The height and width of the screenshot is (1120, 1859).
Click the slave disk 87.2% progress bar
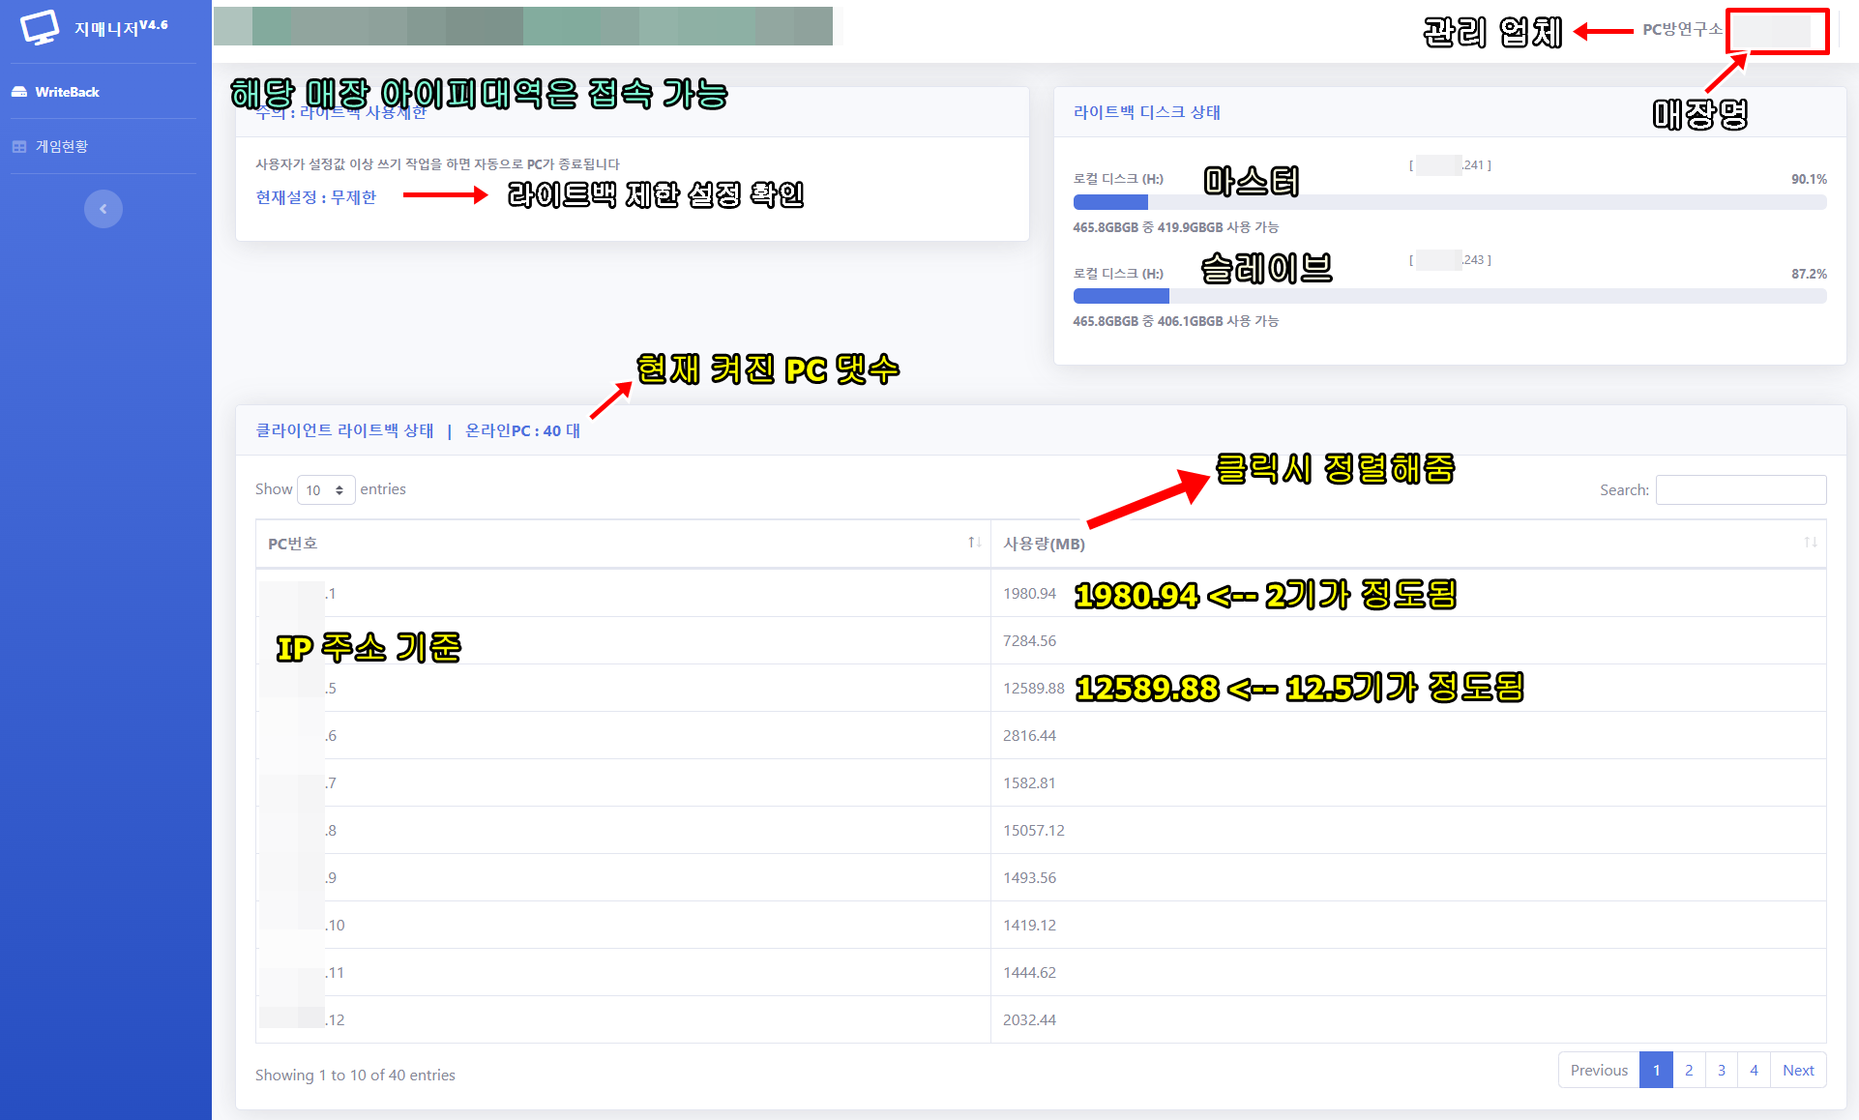tap(1449, 296)
